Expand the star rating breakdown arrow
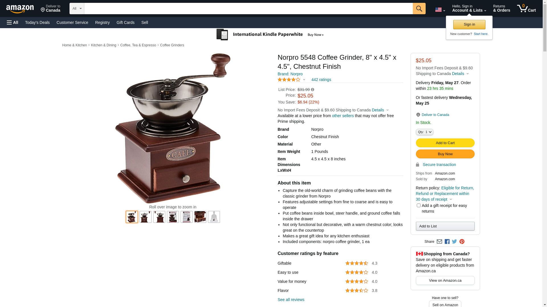This screenshot has width=547, height=307. (304, 80)
